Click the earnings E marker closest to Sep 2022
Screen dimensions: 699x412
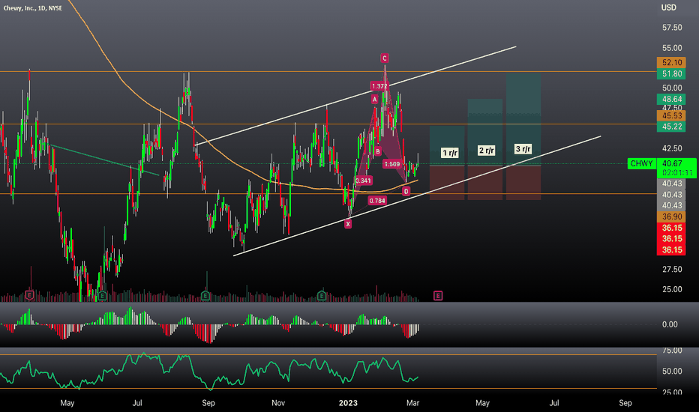point(205,295)
